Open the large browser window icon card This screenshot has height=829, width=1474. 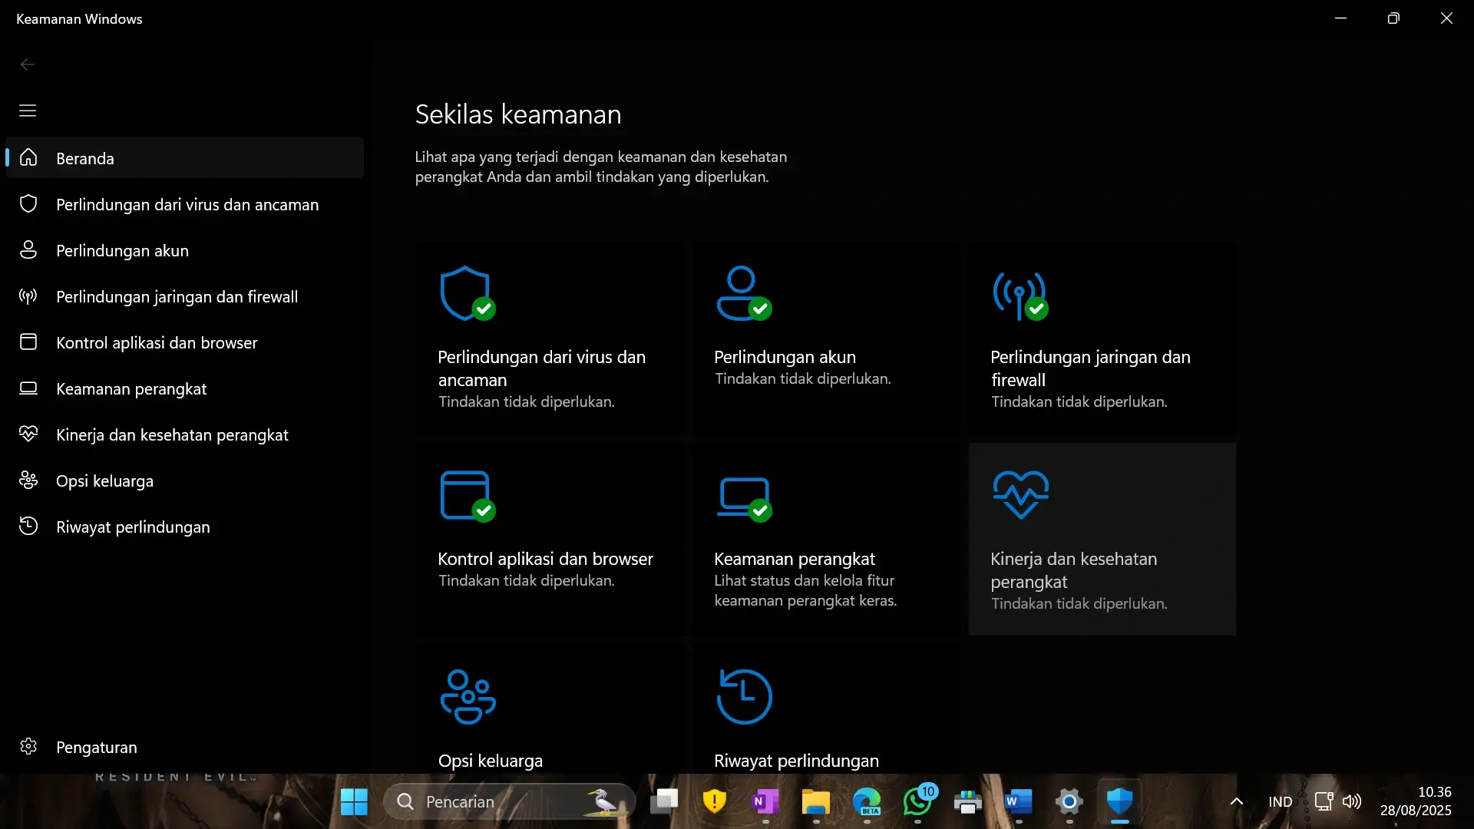point(468,496)
